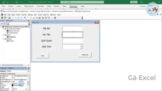Toggle Design Mode toolbar icon
Screen dimensions: 162x91
[x=39, y=18]
